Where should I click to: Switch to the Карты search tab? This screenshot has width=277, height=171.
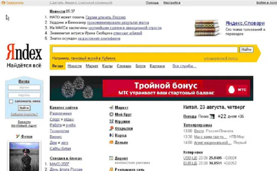click(x=107, y=66)
